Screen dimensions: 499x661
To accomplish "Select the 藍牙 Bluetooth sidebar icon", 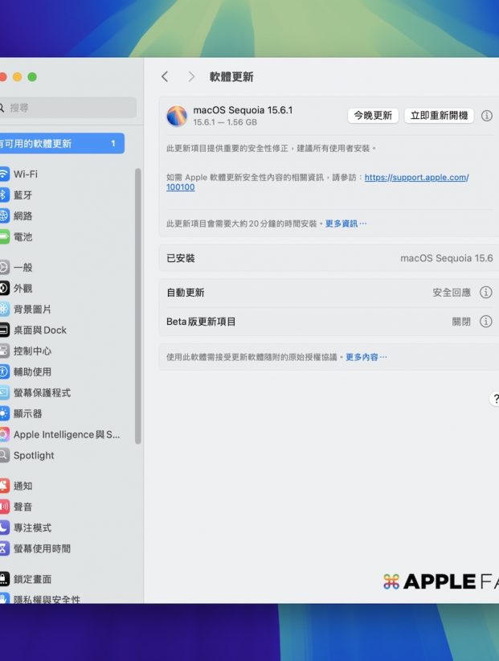I will 4,195.
